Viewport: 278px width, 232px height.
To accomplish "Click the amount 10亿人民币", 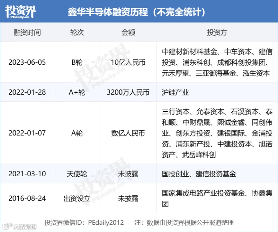I will click(x=128, y=62).
